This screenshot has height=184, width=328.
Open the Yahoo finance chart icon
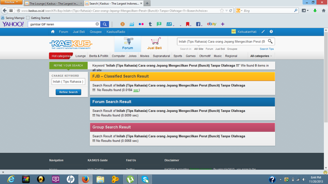tap(131, 24)
